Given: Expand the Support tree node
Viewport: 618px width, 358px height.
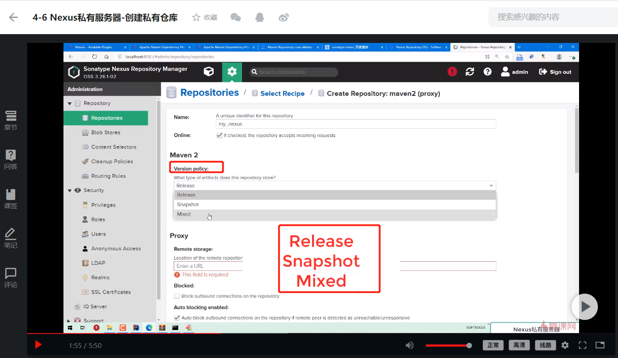Looking at the screenshot, I should 69,321.
